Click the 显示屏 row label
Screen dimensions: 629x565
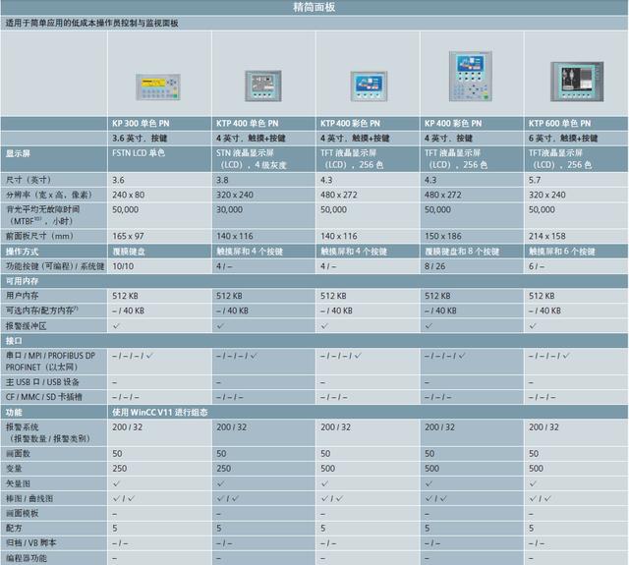tap(18, 153)
